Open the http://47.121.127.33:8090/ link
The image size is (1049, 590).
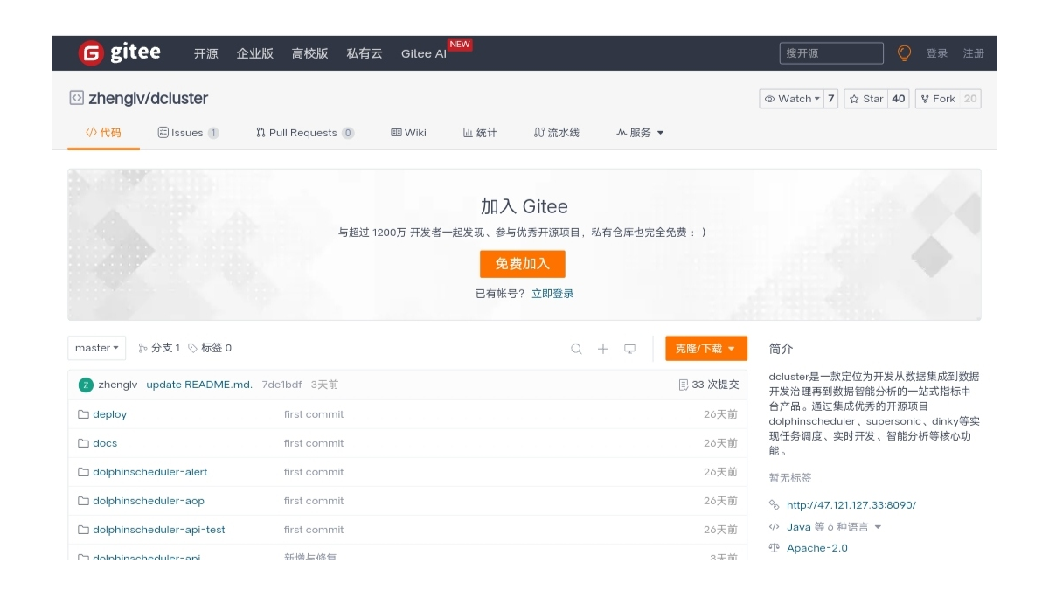[851, 505]
